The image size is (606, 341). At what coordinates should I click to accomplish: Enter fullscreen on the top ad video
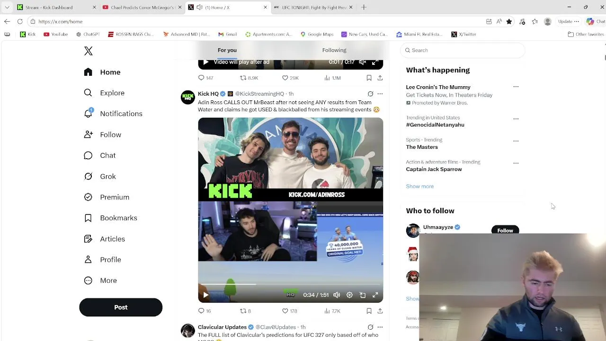pyautogui.click(x=375, y=62)
